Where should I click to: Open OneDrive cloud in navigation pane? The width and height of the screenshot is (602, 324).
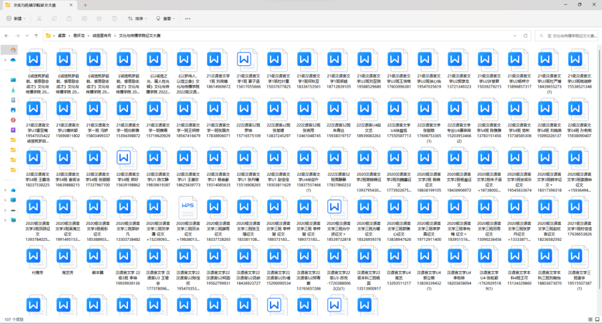pyautogui.click(x=13, y=60)
